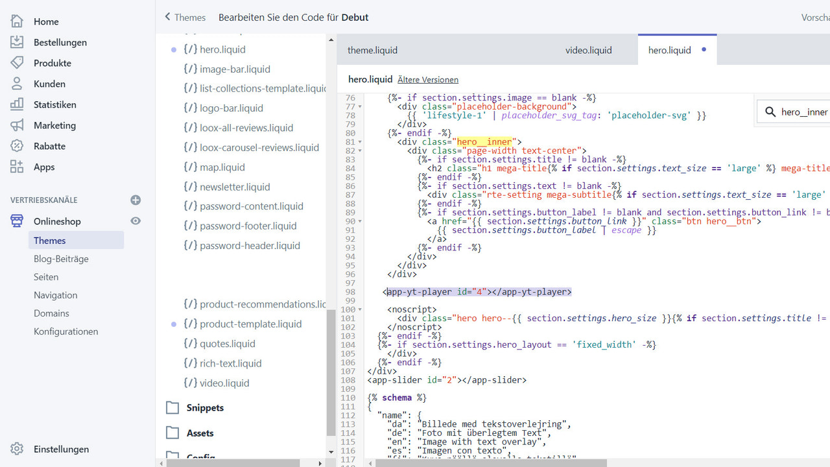Switch to the video.liquid tab

coord(589,50)
